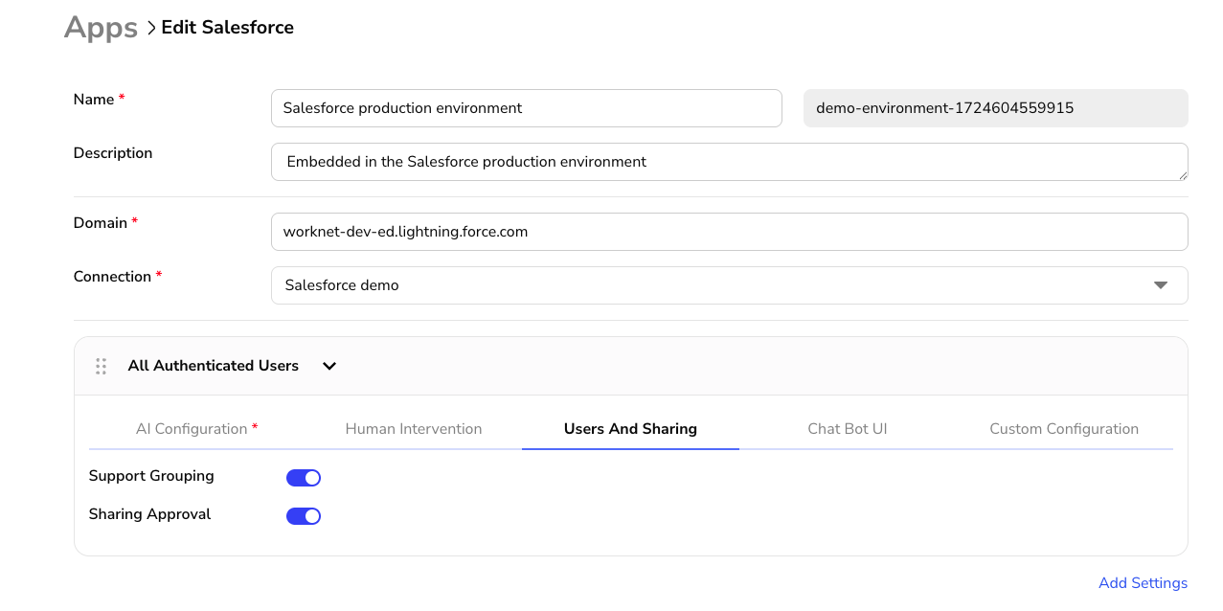Focus the Description text area
Viewport: 1223px width, 611px height.
pyautogui.click(x=729, y=162)
